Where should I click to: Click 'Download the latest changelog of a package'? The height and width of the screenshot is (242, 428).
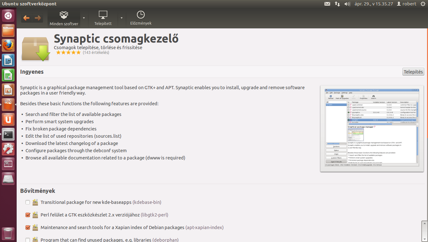[72, 143]
